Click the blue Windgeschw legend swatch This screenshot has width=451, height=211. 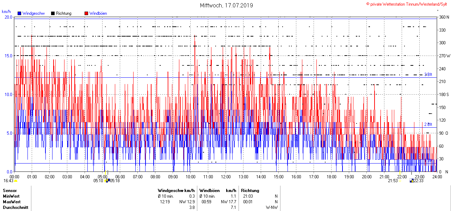(x=19, y=13)
